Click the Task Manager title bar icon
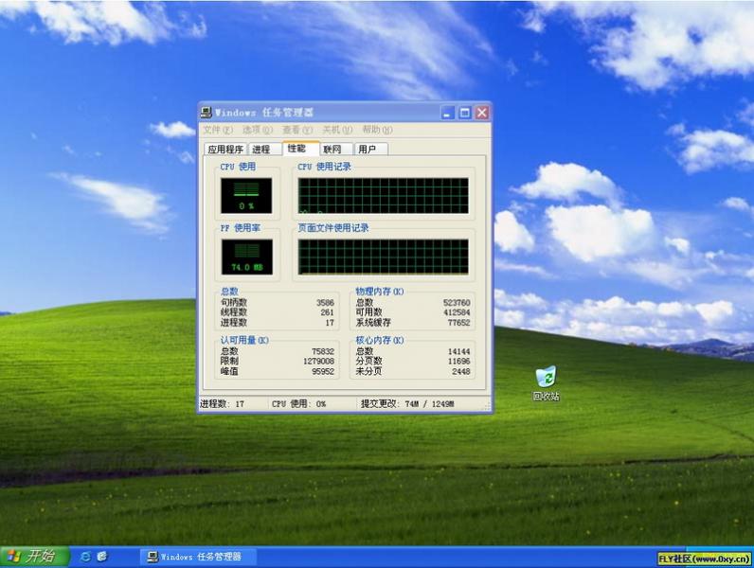Viewport: 754px width, 568px height. pyautogui.click(x=206, y=113)
